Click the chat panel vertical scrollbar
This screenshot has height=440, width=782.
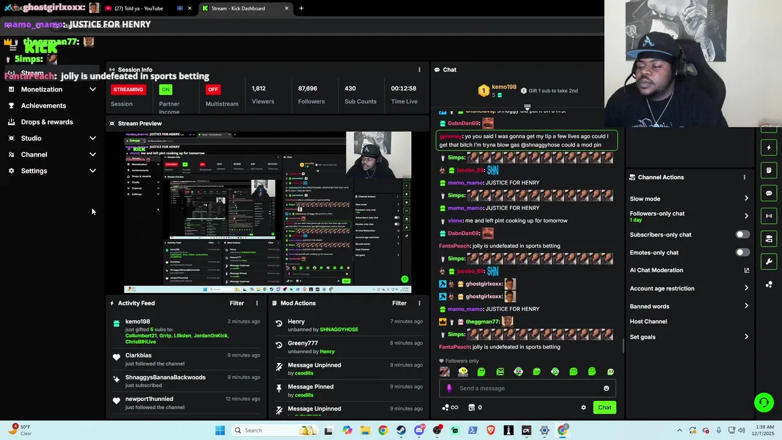coord(623,346)
